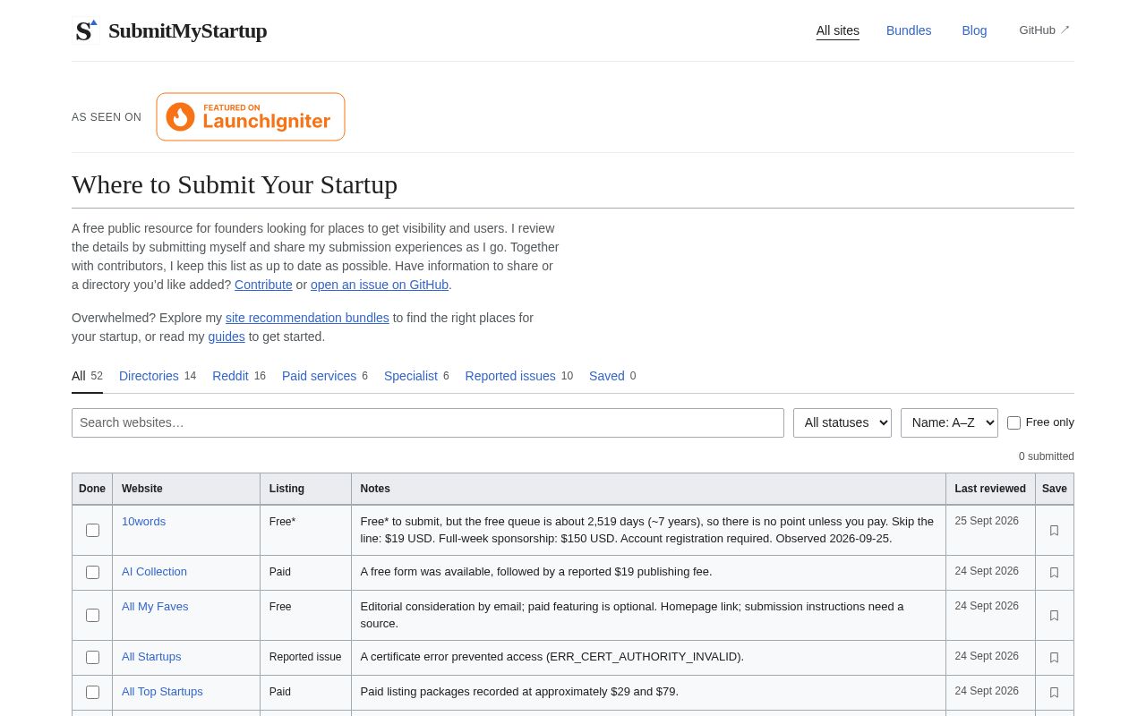Bookmark the 10words row

click(1054, 531)
